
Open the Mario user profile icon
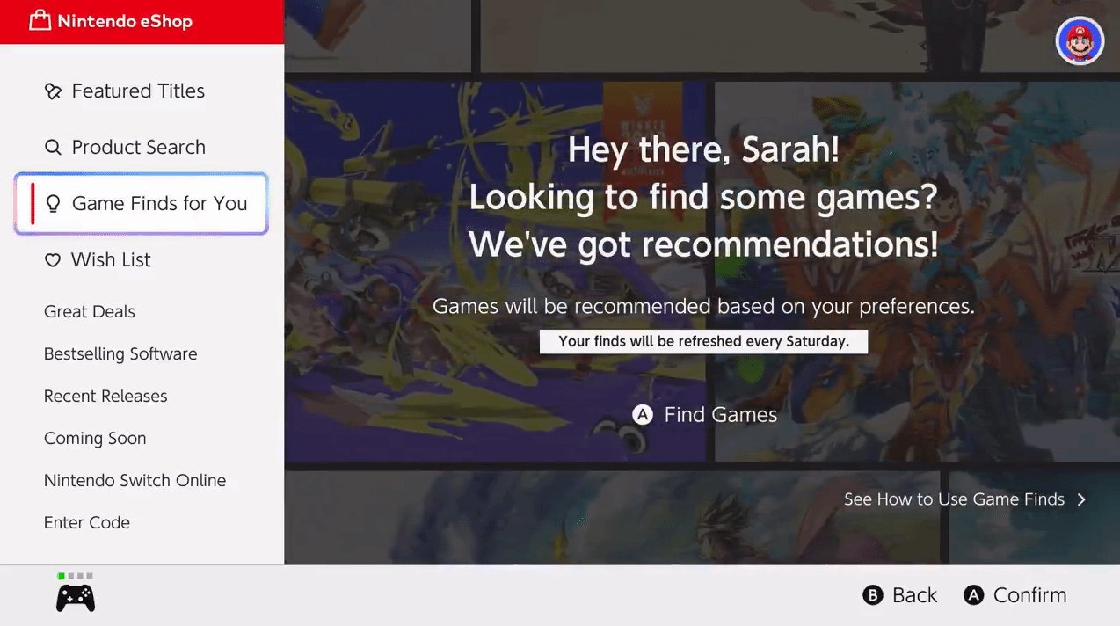point(1080,40)
